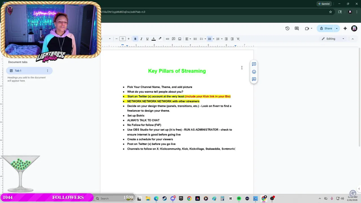361x203 pixels.
Task: Toggle italic formatting
Action: 141,39
